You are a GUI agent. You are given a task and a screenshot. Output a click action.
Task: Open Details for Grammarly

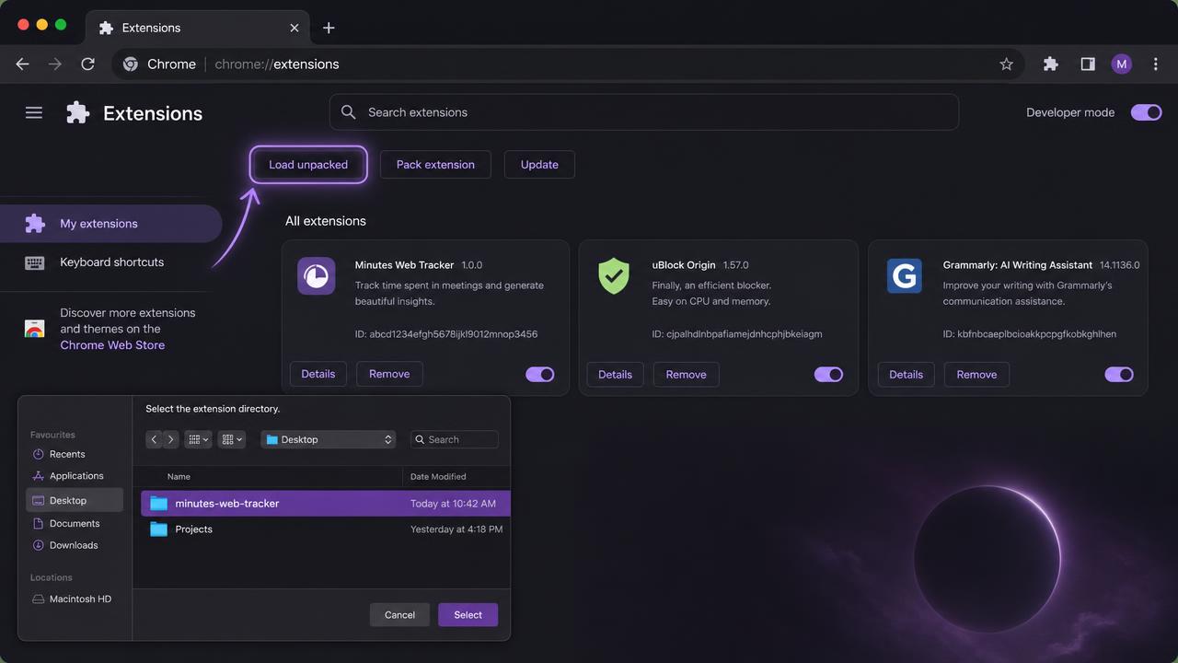pyautogui.click(x=906, y=375)
